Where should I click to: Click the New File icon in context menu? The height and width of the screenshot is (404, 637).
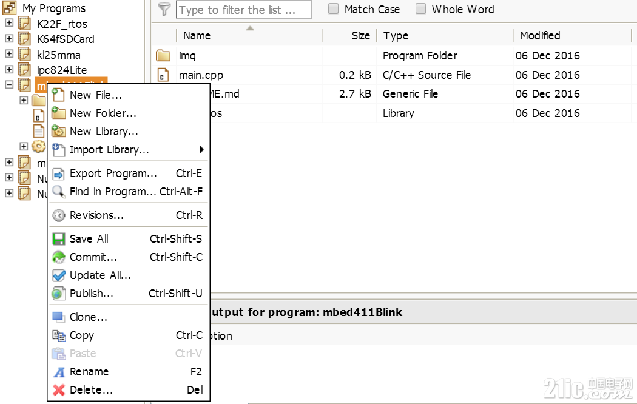pos(58,95)
